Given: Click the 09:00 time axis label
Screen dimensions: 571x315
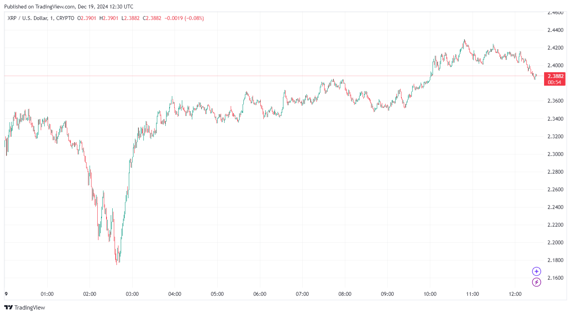Looking at the screenshot, I should 387,294.
